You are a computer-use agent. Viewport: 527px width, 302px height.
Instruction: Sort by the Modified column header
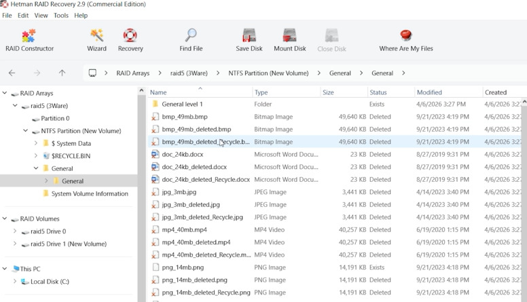[449, 92]
